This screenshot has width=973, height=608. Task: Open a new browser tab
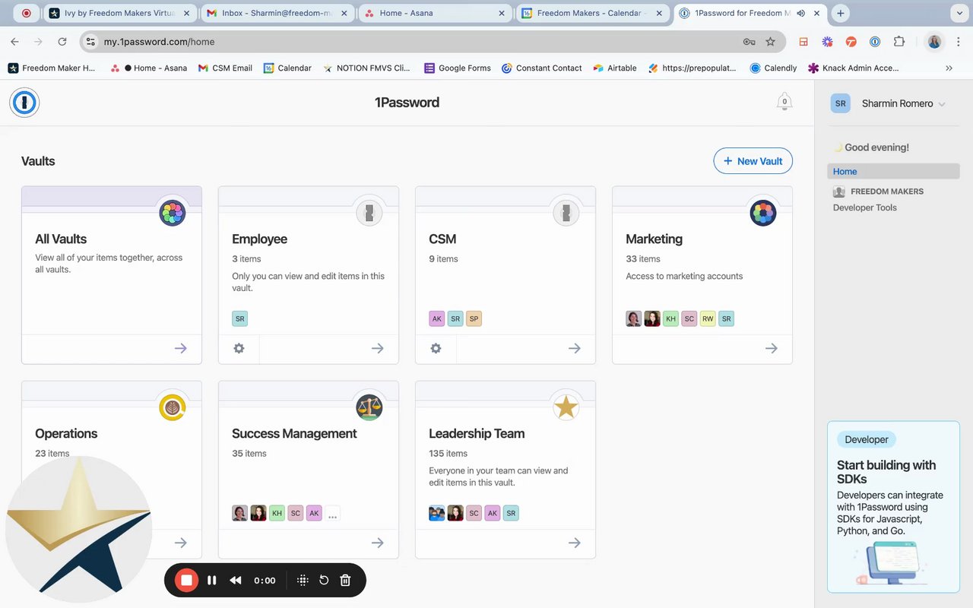pyautogui.click(x=841, y=13)
